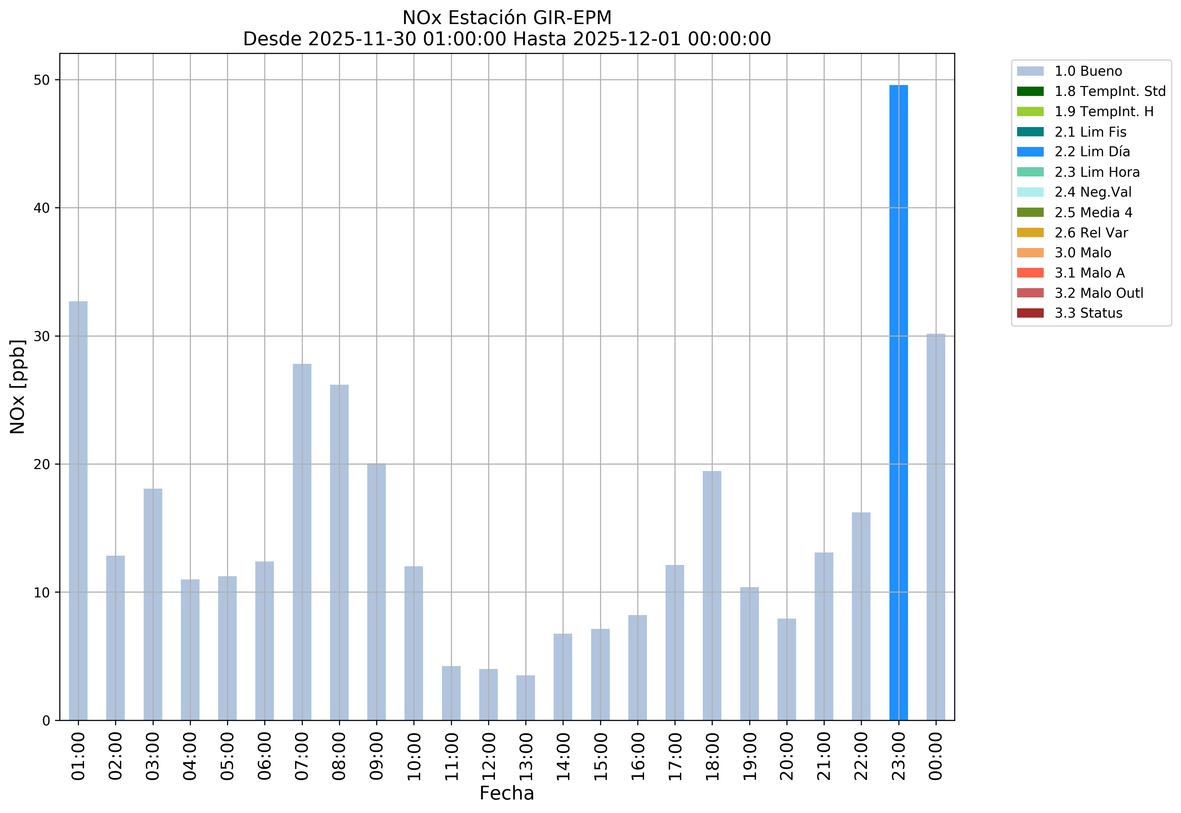Click the 2.5 Media 4 legend label
1181x813 pixels.
click(x=1093, y=212)
